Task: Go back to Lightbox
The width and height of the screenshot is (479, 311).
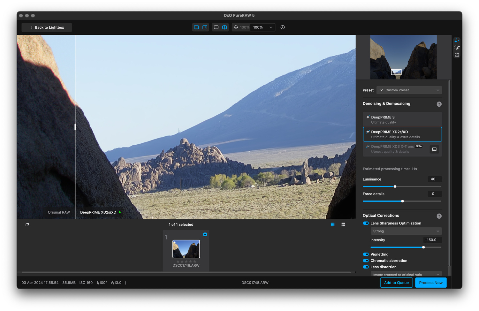Action: tap(47, 27)
